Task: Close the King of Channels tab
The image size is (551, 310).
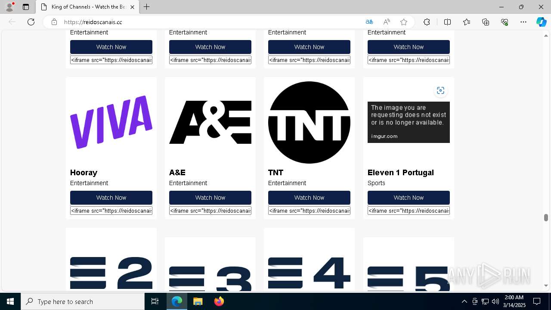Action: (x=132, y=7)
